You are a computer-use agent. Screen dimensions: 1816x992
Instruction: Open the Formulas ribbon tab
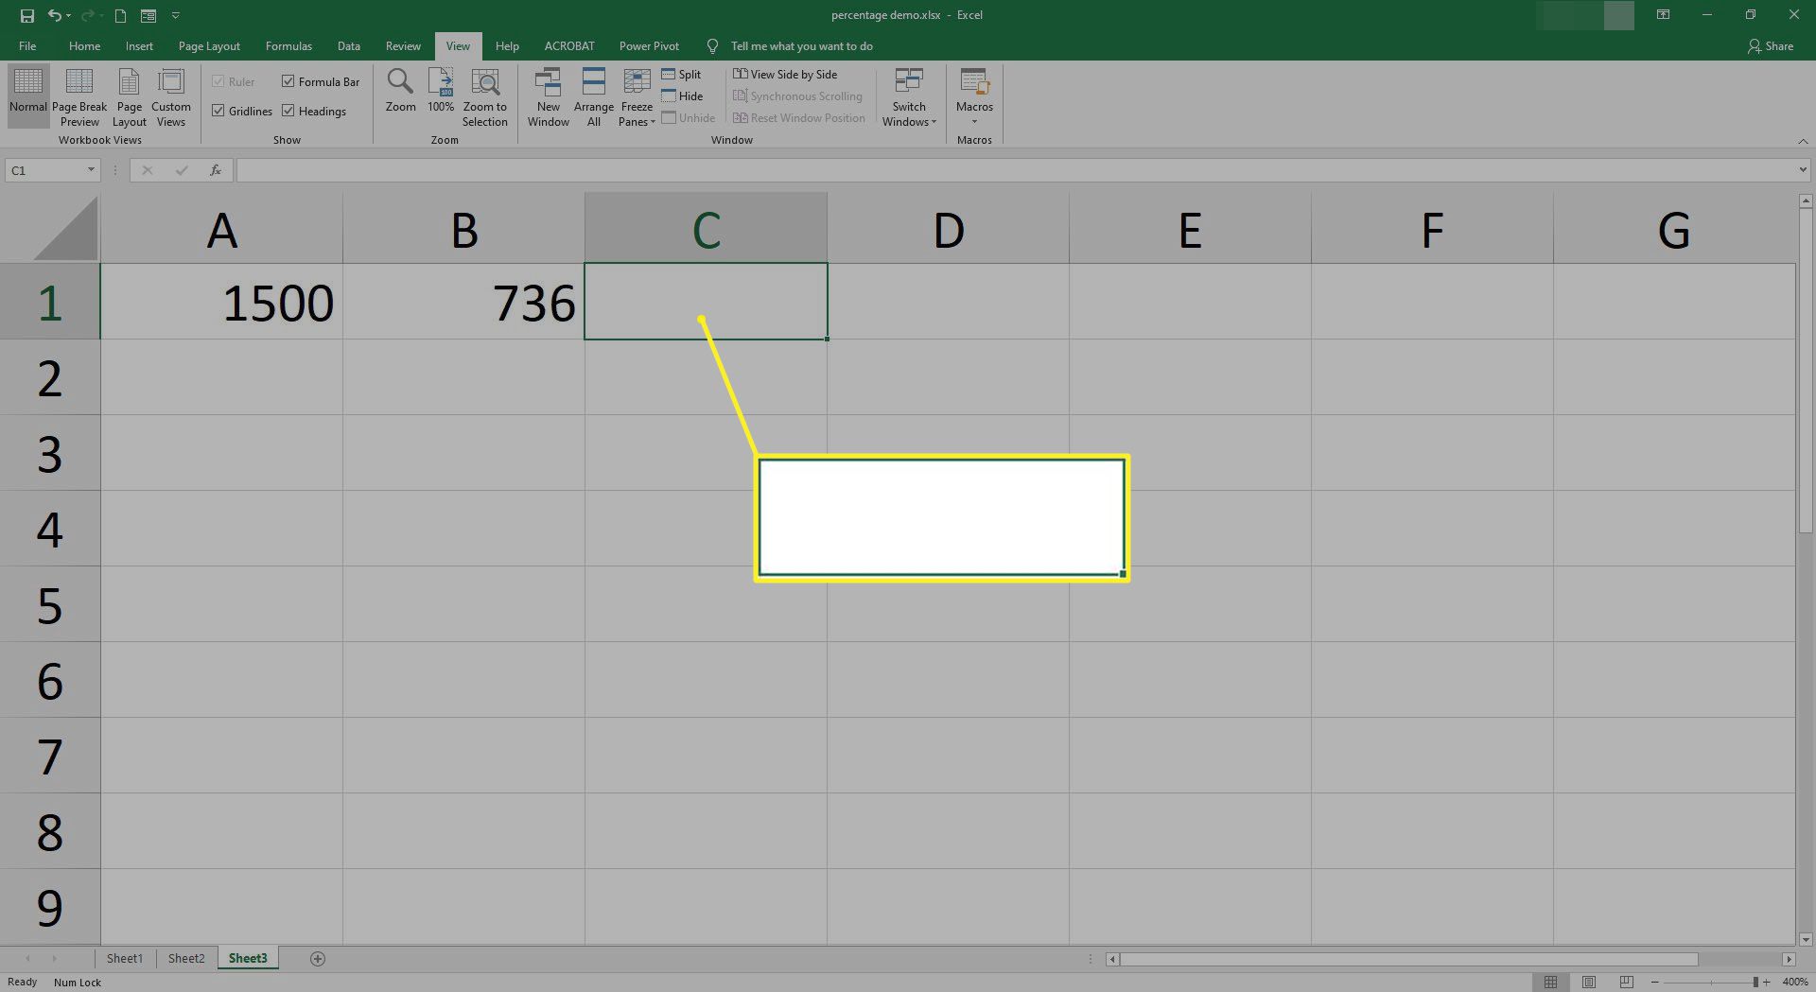288,45
